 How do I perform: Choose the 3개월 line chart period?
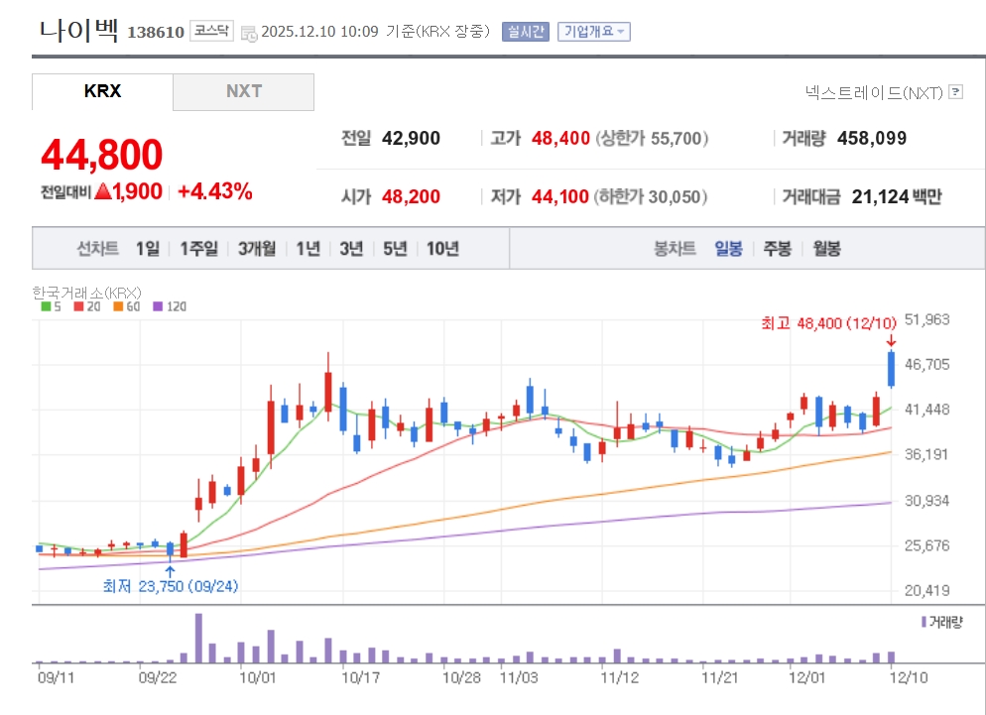tap(257, 249)
